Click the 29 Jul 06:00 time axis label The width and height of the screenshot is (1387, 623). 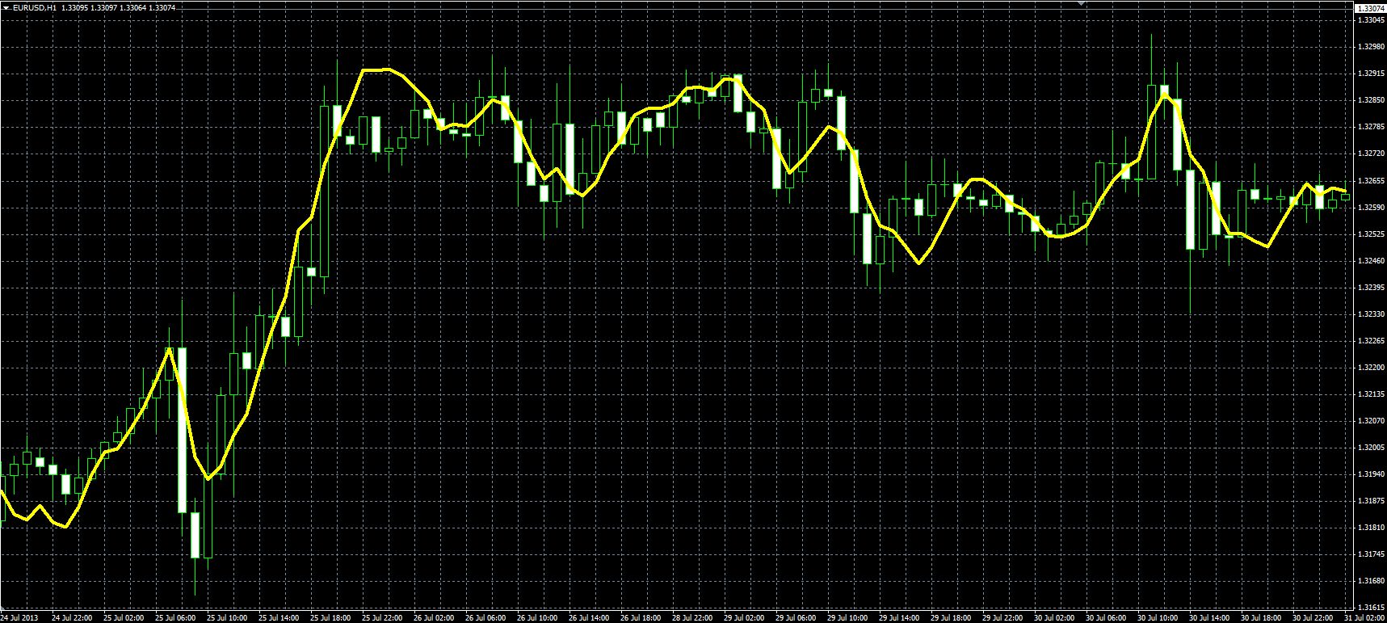click(x=796, y=618)
